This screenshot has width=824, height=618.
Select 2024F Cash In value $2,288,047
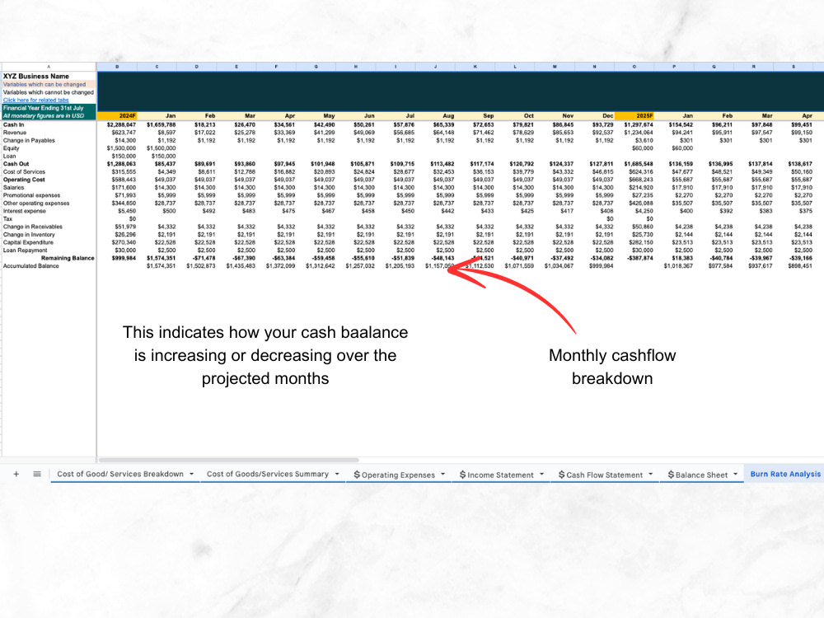pos(121,125)
